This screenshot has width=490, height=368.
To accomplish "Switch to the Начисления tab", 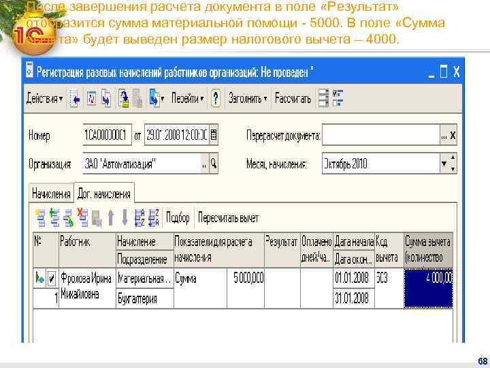I will click(x=51, y=194).
